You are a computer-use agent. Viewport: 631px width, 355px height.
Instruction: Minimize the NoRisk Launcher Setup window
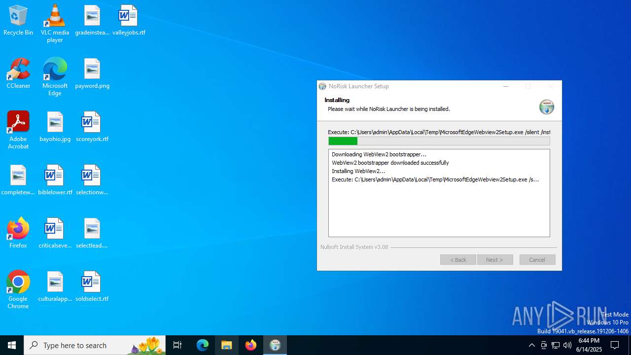506,86
